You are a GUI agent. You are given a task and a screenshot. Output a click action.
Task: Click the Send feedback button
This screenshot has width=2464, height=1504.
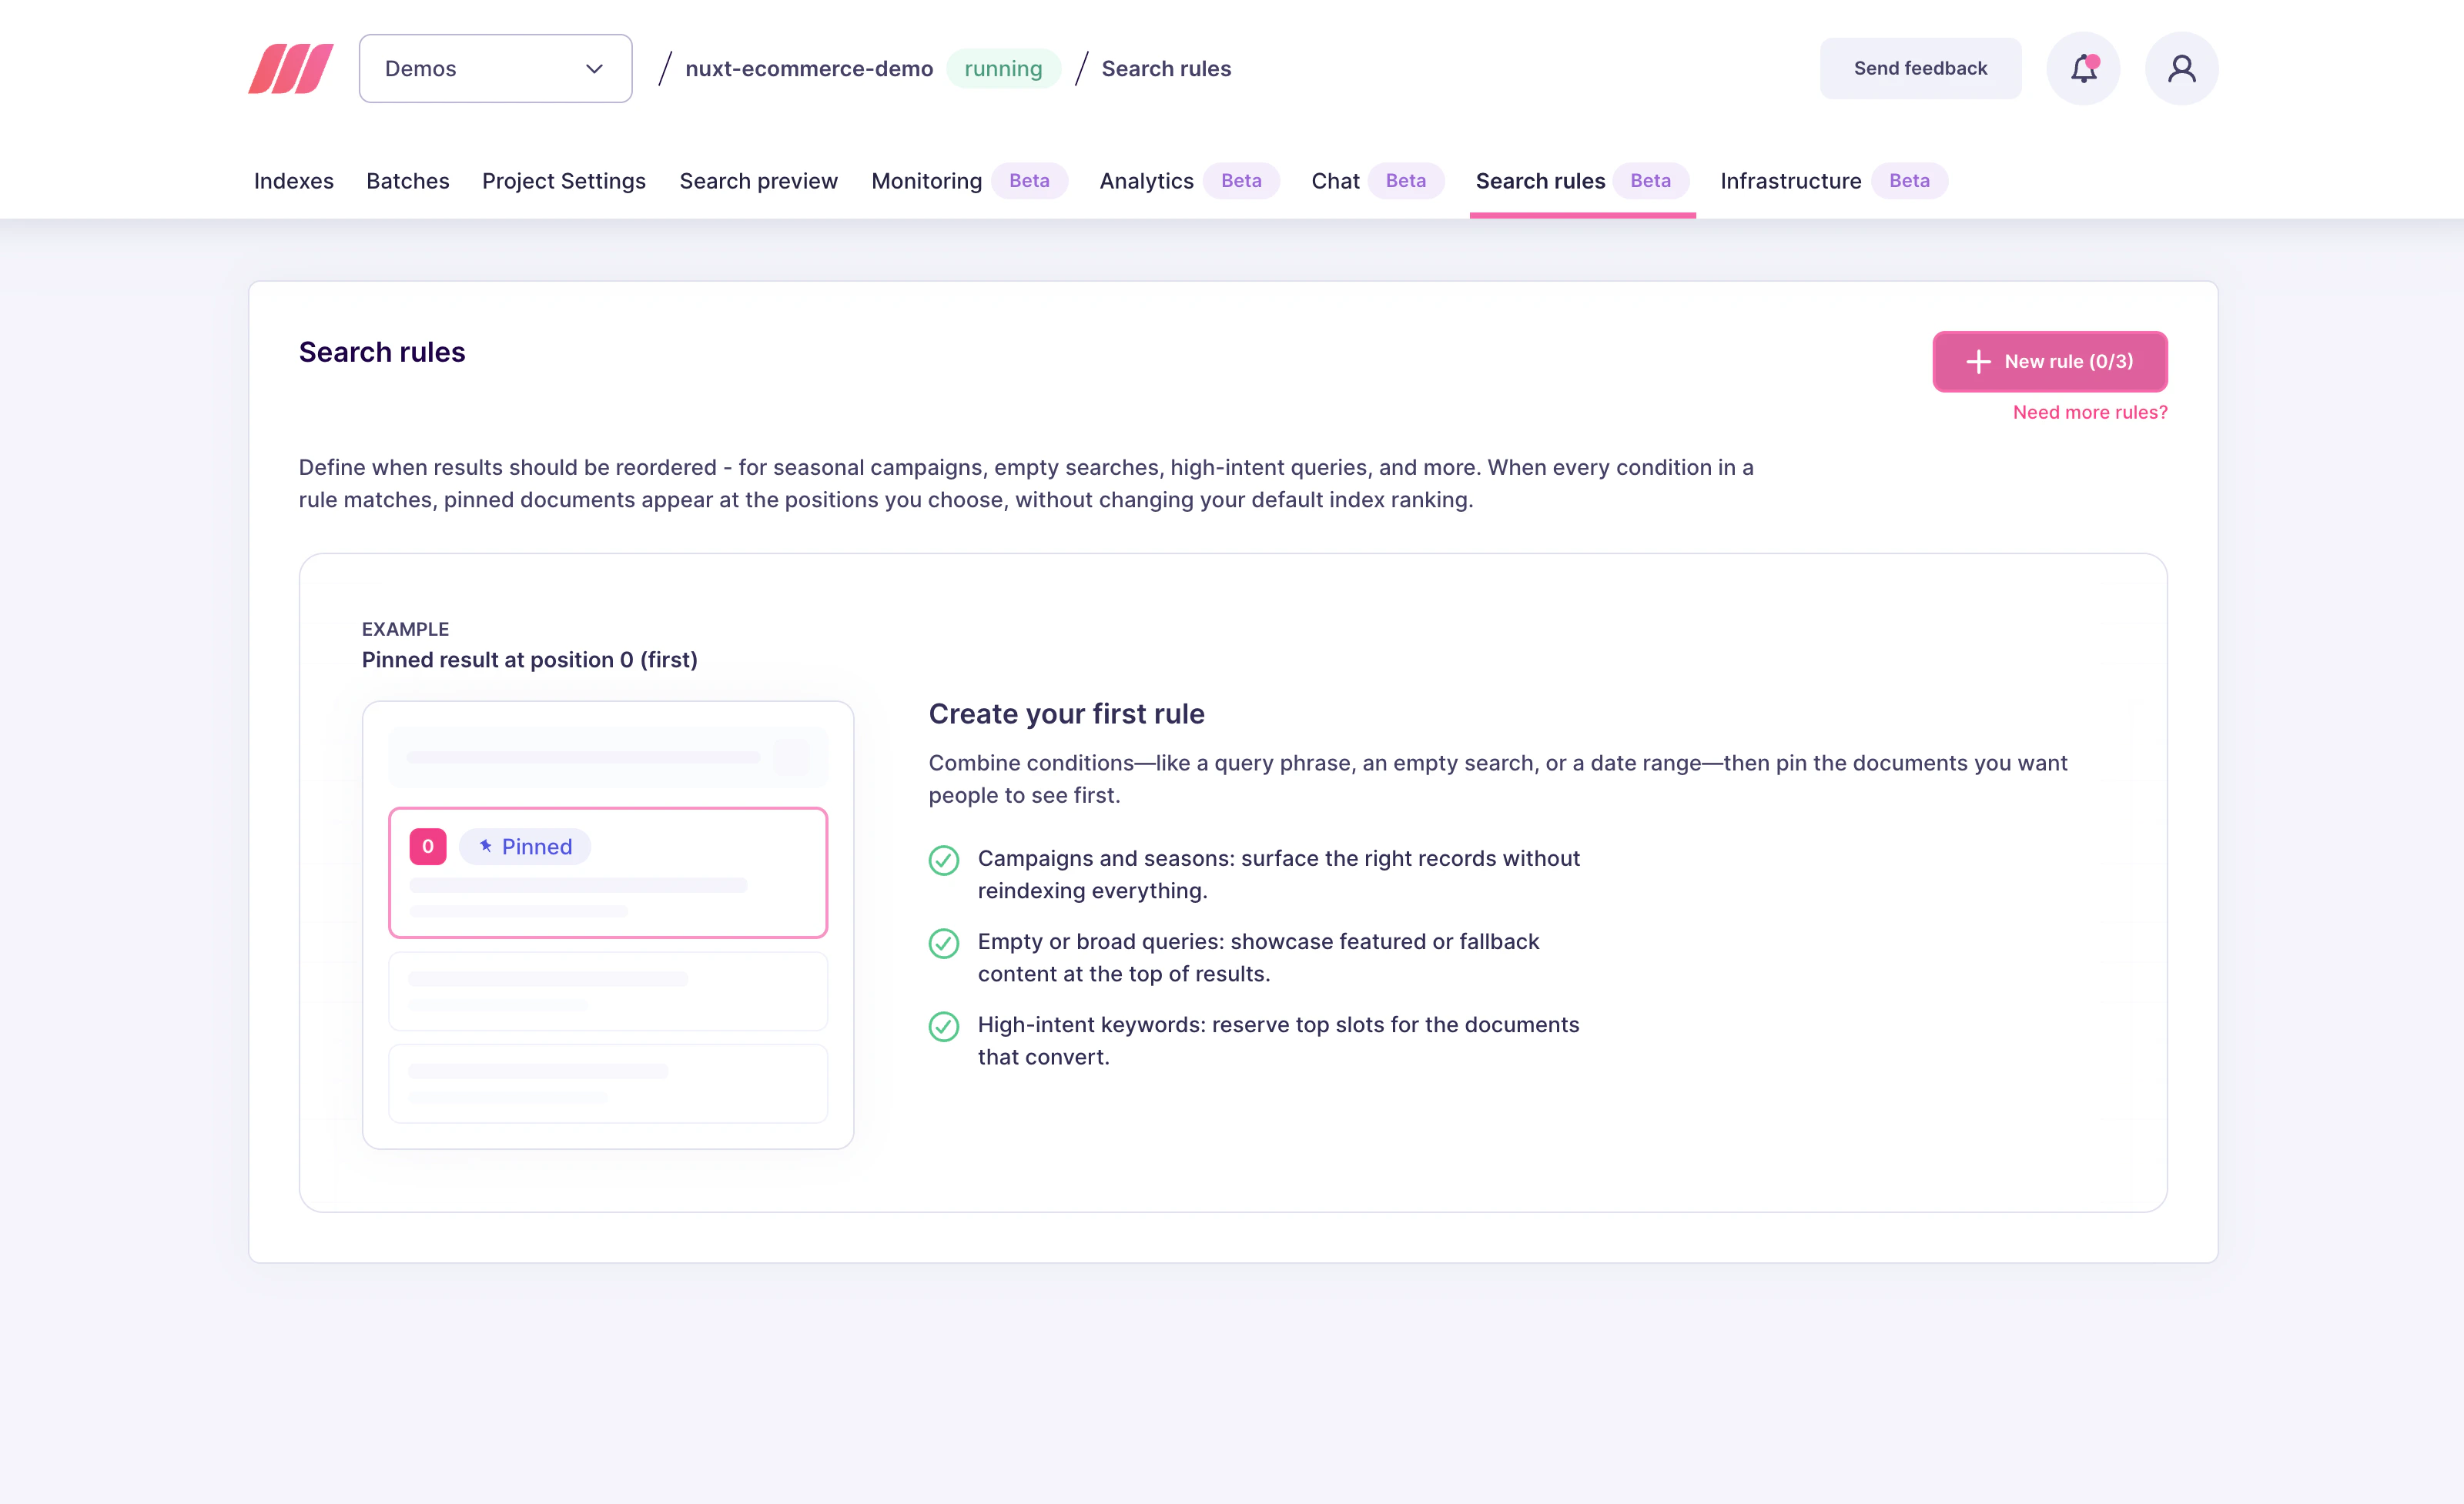click(x=1920, y=68)
